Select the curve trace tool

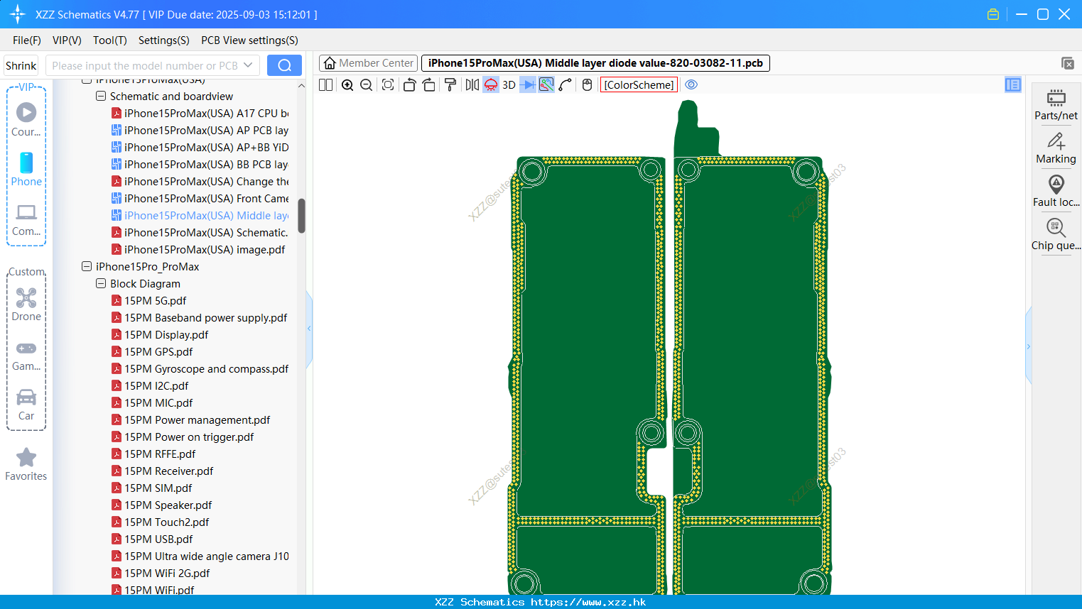click(x=566, y=85)
